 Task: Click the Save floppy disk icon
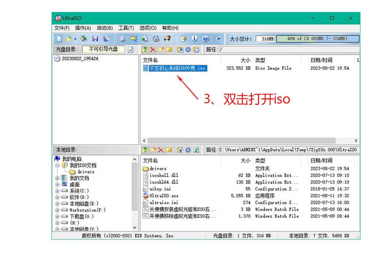click(95, 39)
